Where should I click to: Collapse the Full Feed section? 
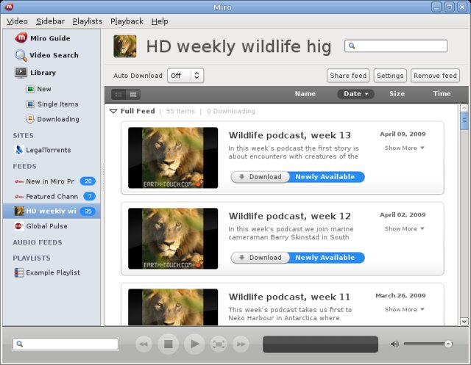tap(113, 111)
